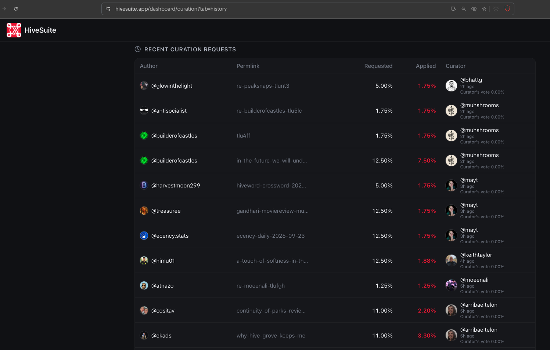Click the sun brightness icon in the address bar
The height and width of the screenshot is (350, 550).
pos(496,9)
